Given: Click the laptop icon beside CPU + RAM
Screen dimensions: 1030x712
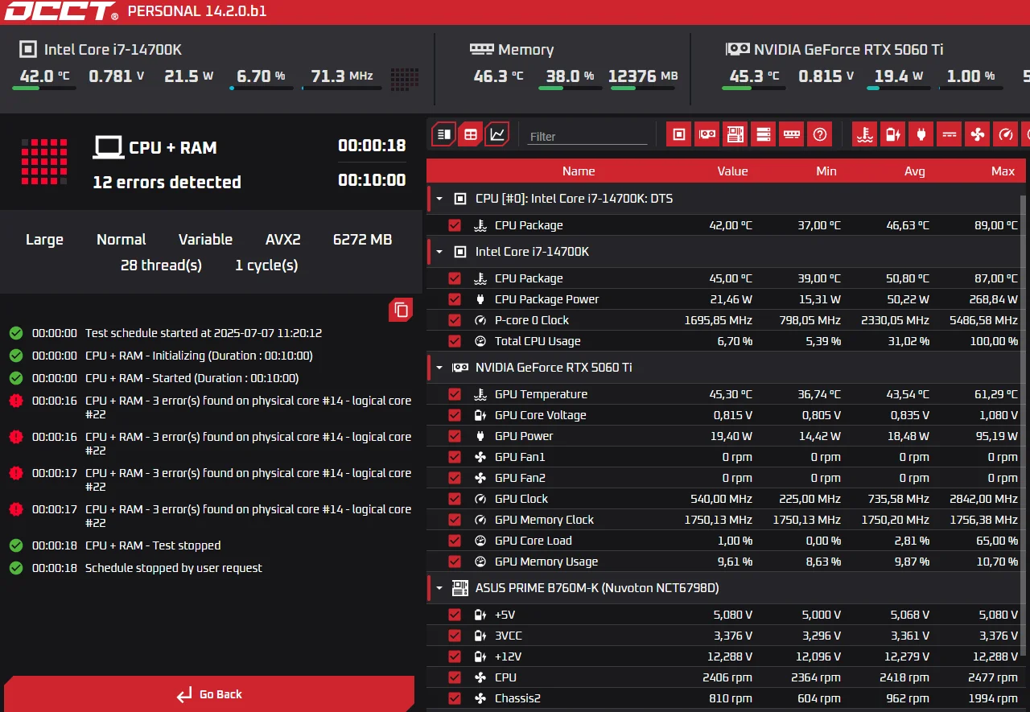Looking at the screenshot, I should point(109,147).
